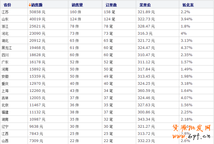Click the 山西 row name
Image resolution: width=214 pixels, height=144 pixels.
pyautogui.click(x=5, y=141)
